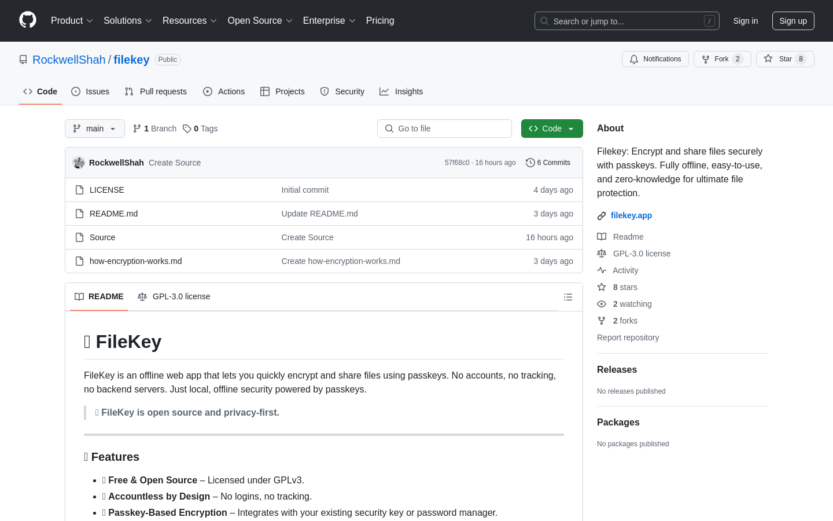833x521 pixels.
Task: Open the green Code dropdown button
Action: pyautogui.click(x=552, y=129)
